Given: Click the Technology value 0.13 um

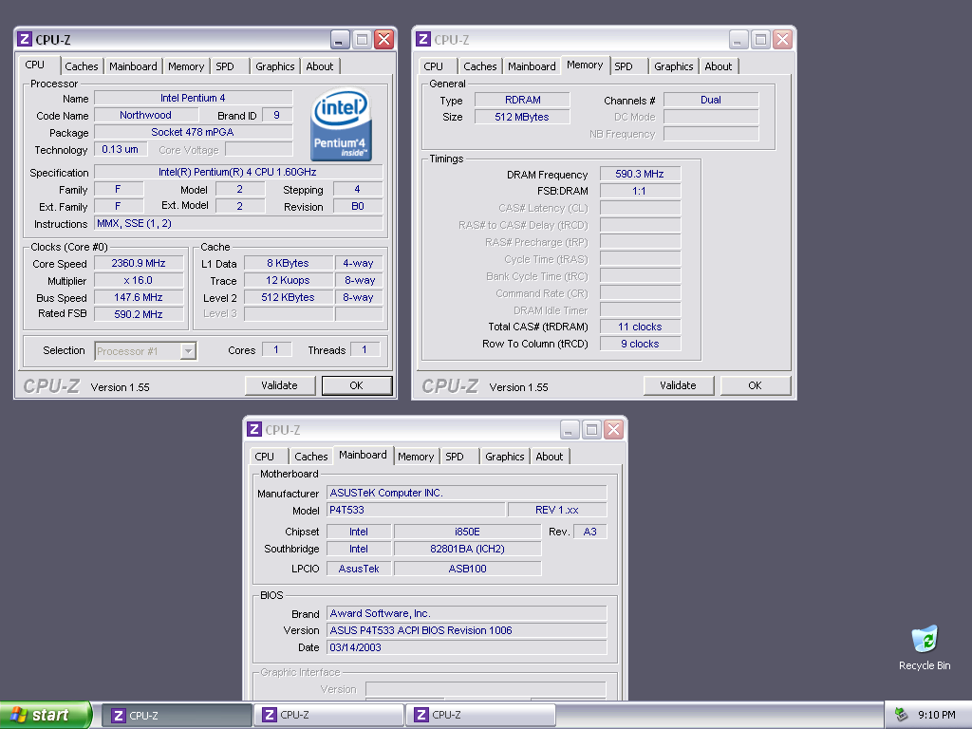Looking at the screenshot, I should coord(121,149).
